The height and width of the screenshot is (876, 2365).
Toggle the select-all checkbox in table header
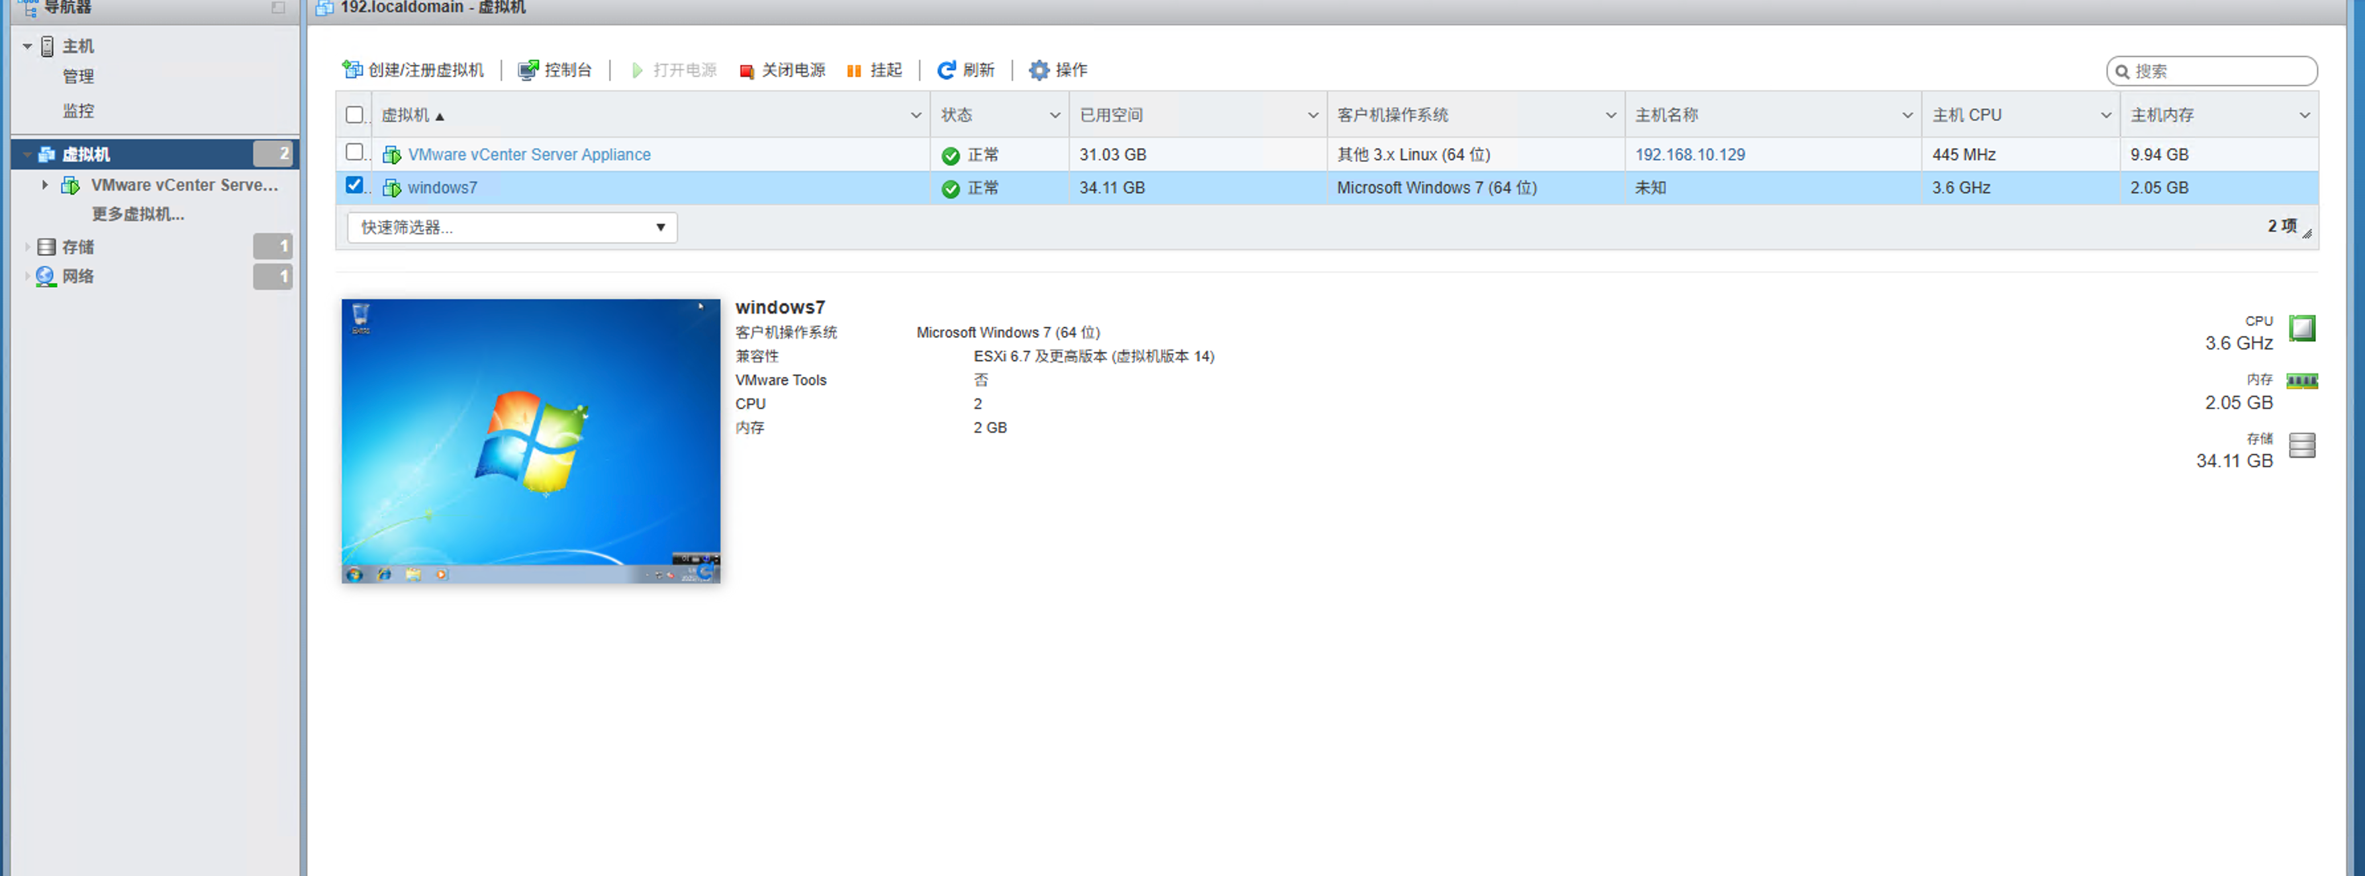tap(354, 114)
